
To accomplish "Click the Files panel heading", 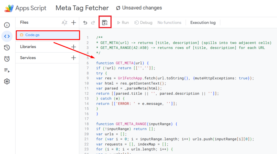I will [x=24, y=23].
